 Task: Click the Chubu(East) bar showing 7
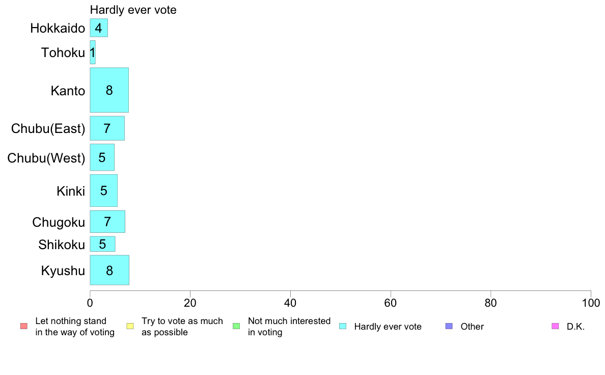click(107, 128)
